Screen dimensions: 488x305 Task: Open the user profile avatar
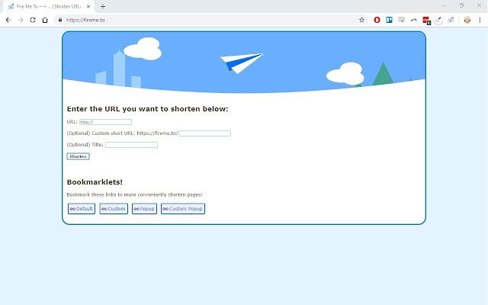pyautogui.click(x=467, y=20)
